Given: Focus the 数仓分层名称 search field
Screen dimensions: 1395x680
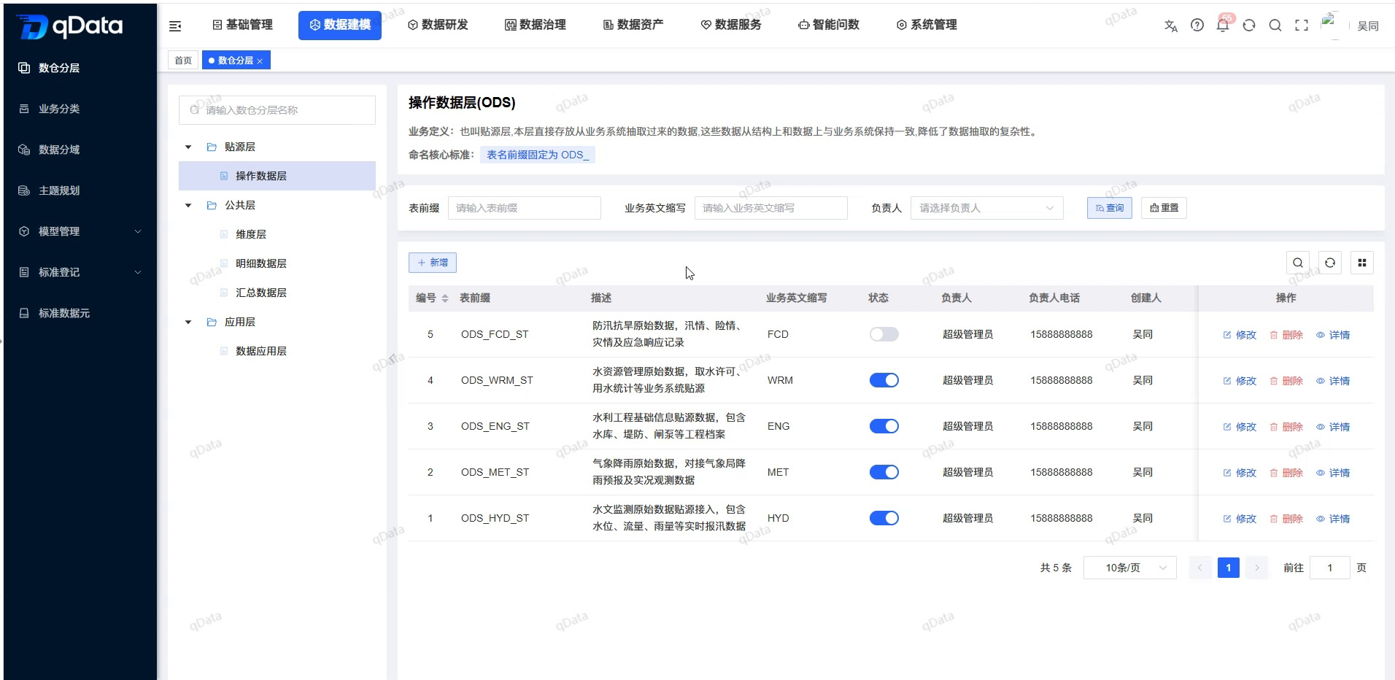Looking at the screenshot, I should pos(277,110).
